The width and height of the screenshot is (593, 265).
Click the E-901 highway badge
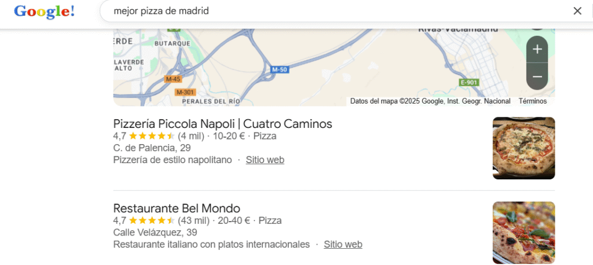(x=468, y=82)
